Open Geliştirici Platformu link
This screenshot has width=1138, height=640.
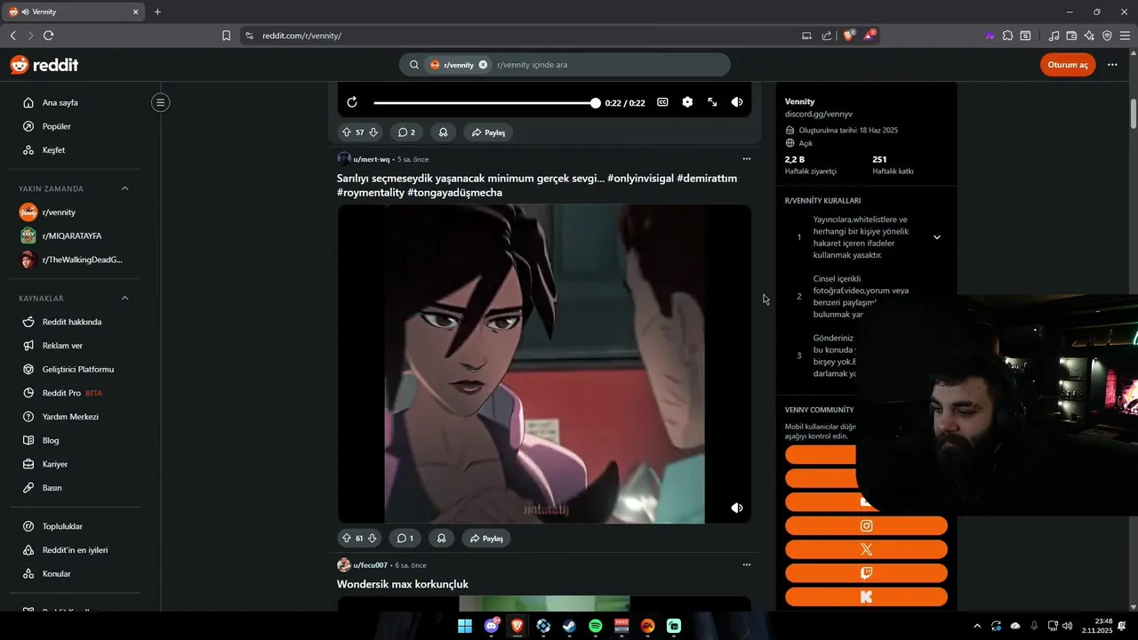tap(78, 369)
